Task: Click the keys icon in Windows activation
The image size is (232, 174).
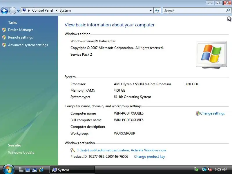Action: pyautogui.click(x=72, y=150)
